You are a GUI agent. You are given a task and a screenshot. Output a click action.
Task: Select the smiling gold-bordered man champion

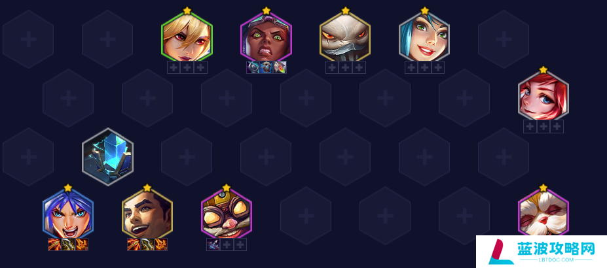(147, 214)
